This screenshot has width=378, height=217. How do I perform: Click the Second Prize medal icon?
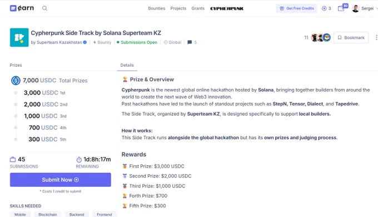coord(125,176)
